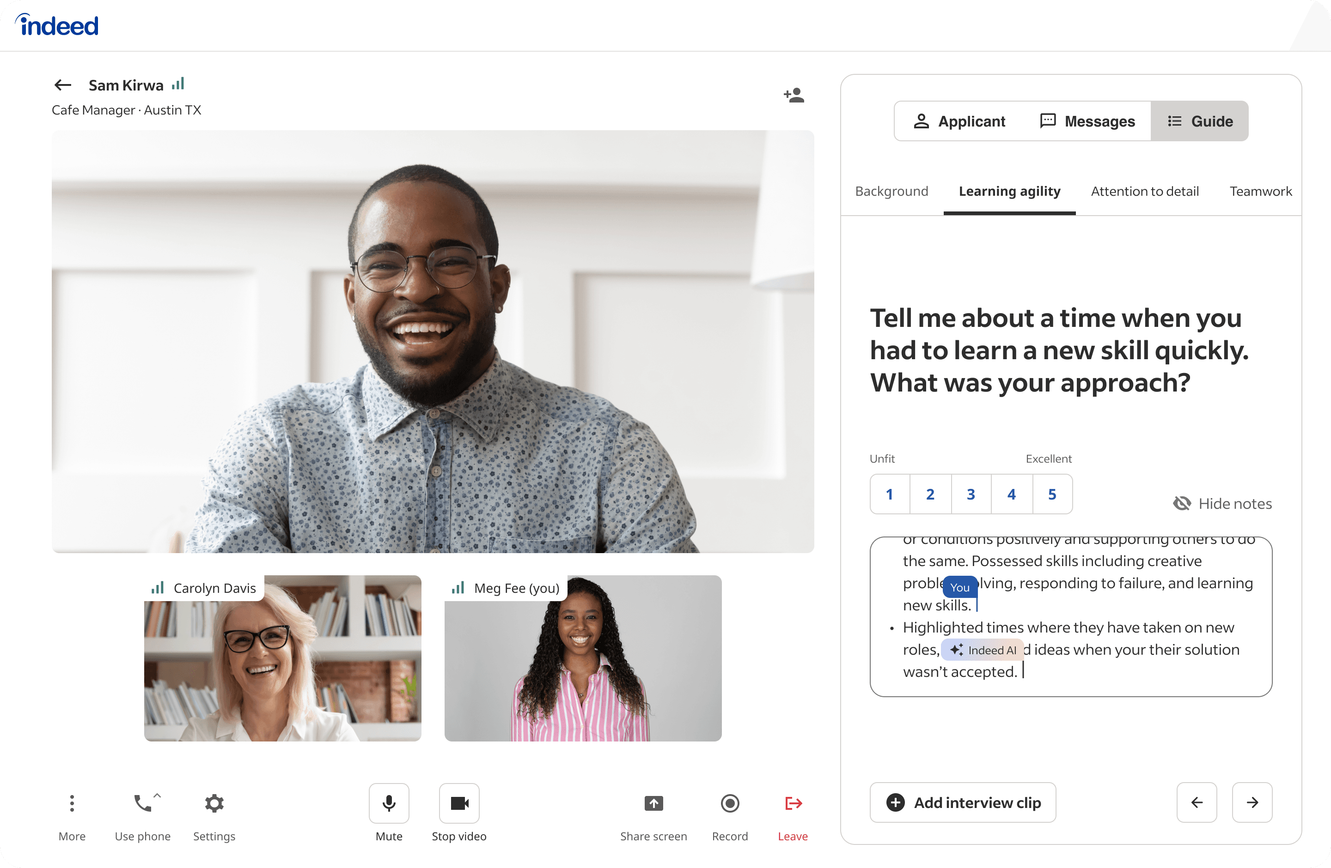Open the Applicant panel
Viewport: 1331px width, 868px height.
pyautogui.click(x=960, y=121)
